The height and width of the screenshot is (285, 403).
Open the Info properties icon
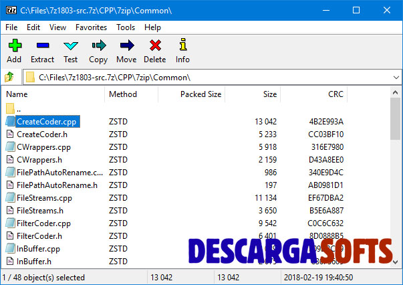coord(183,45)
